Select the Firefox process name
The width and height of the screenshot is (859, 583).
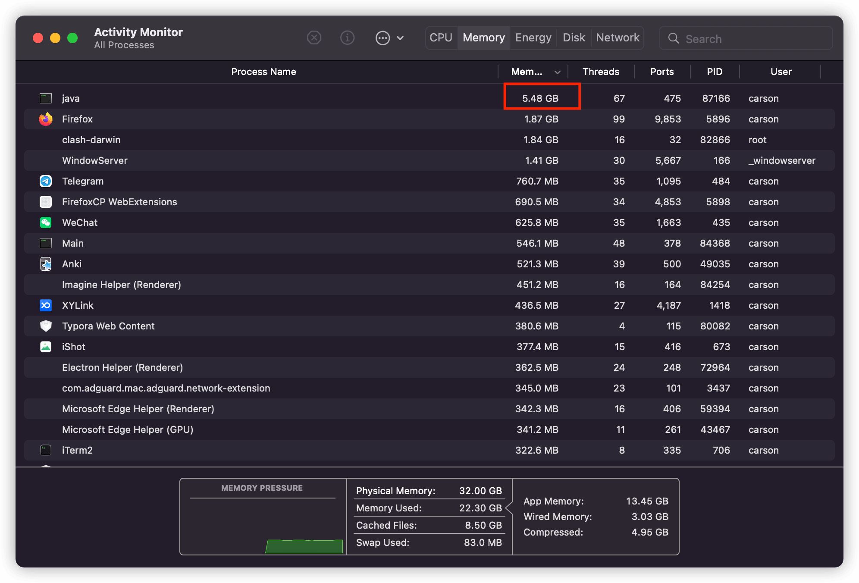[x=77, y=119]
